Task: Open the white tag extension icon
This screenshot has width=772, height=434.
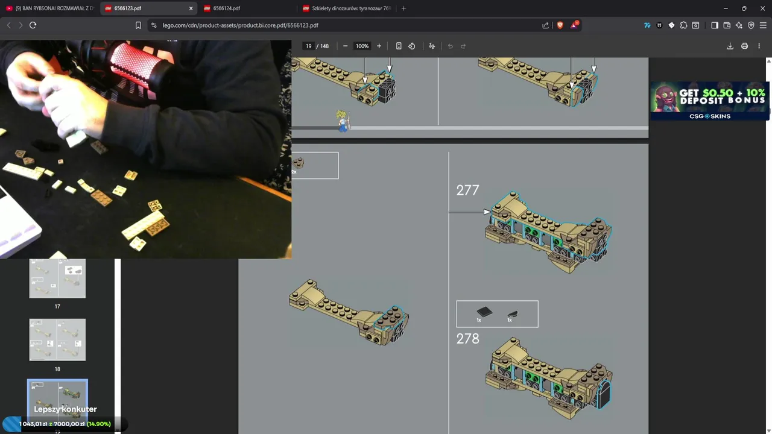Action: tap(671, 25)
